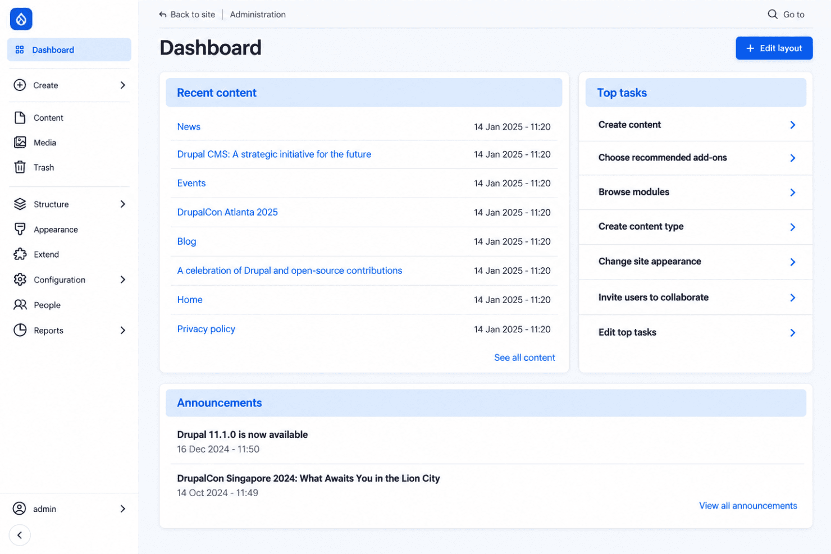Viewport: 831px width, 554px height.
Task: Click the admin user avatar icon
Action: pyautogui.click(x=19, y=509)
